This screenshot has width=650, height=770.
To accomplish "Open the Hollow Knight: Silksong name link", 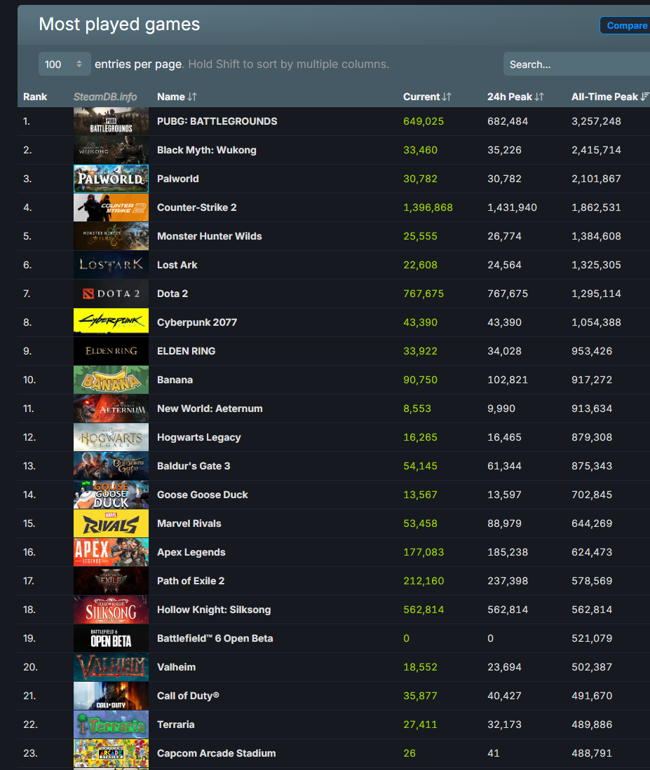I will pyautogui.click(x=214, y=610).
